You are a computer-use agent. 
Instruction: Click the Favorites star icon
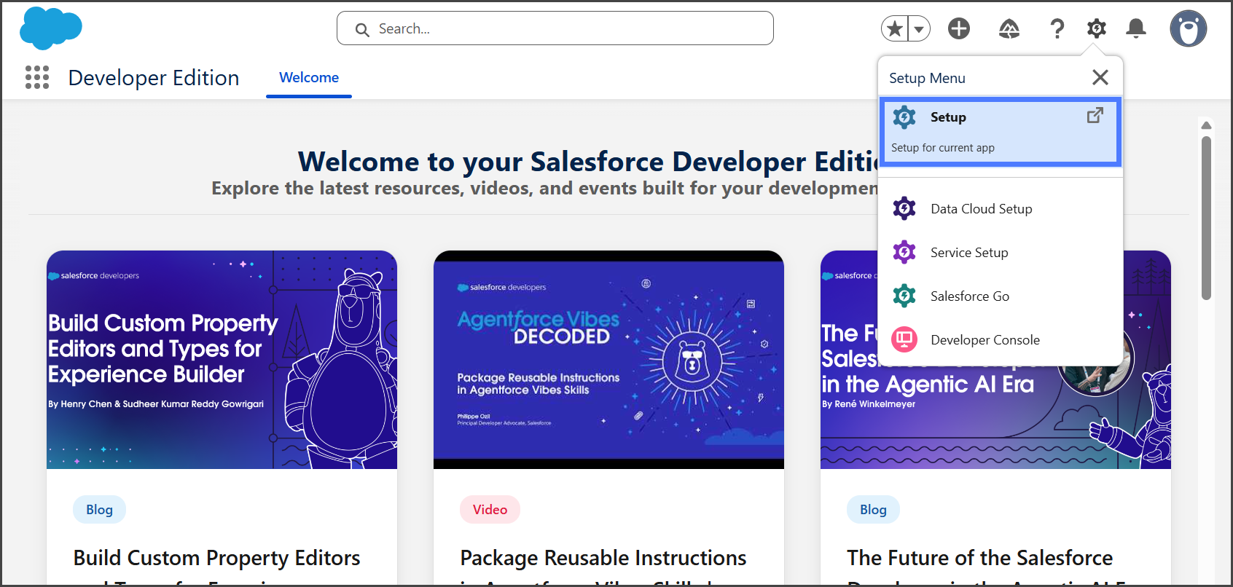[895, 29]
